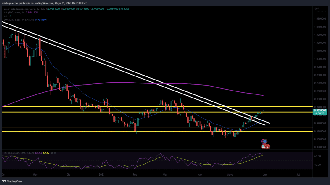Click the 2023 label on time axis
The image size is (330, 185).
click(102, 175)
